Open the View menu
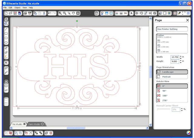 (x=25, y=8)
